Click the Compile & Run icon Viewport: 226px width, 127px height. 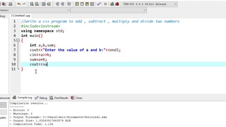tap(87, 4)
